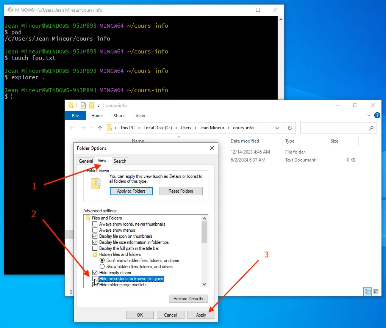Open the Customize Quick Access Toolbar dropdown
Screen dimensions: 386x328
click(x=99, y=105)
